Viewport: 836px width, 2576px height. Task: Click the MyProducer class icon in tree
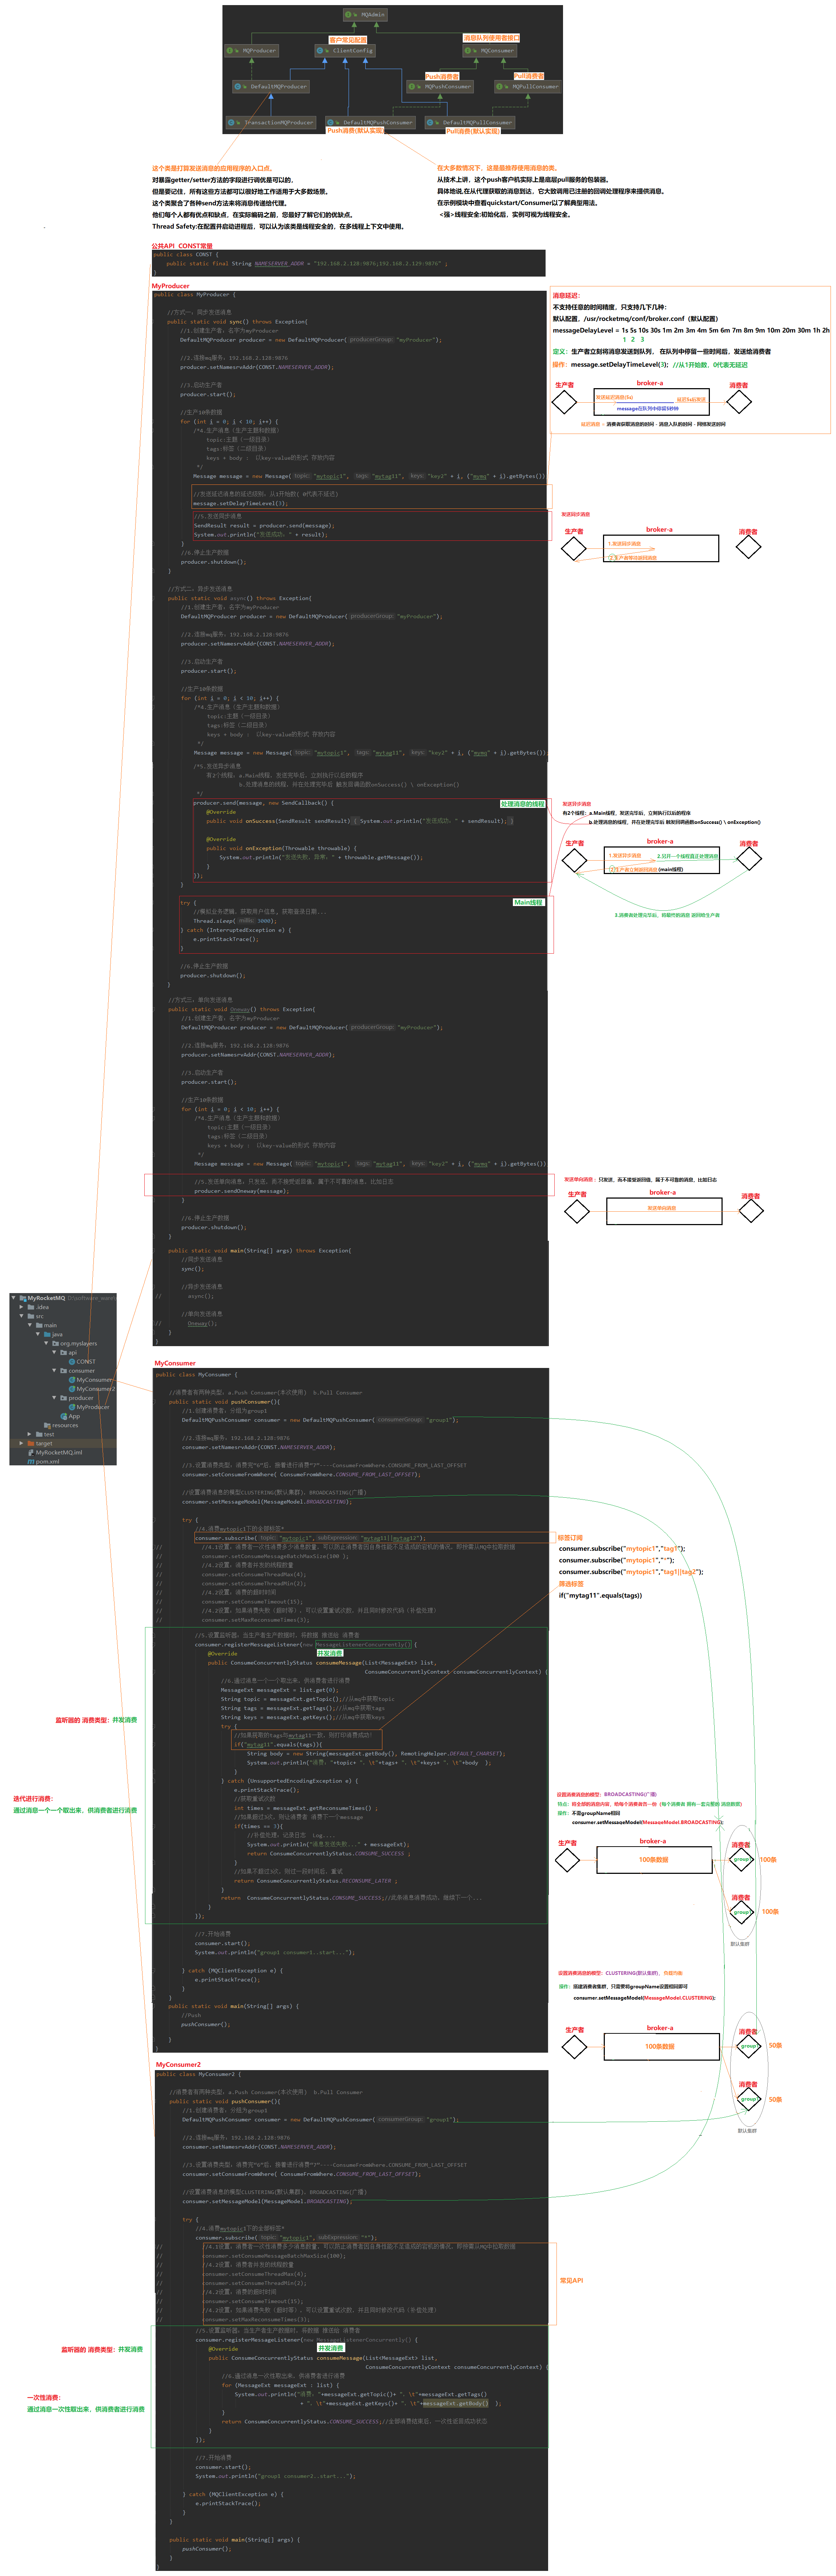[x=72, y=1407]
